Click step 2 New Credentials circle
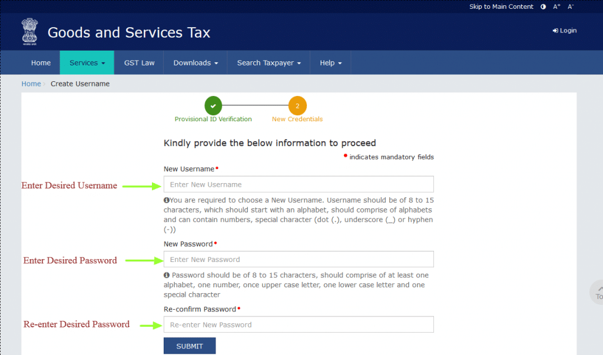Screen dimensions: 603x355 point(297,105)
